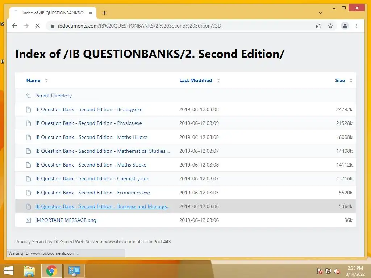Select the Index of /IB QUESTIONBANKS tab

53,13
